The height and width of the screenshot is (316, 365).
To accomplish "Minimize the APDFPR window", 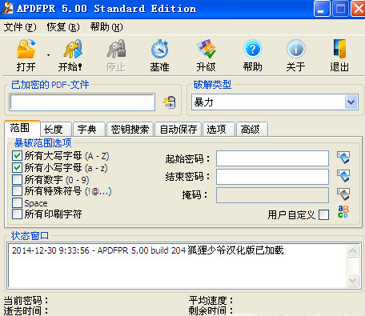I will [x=322, y=9].
